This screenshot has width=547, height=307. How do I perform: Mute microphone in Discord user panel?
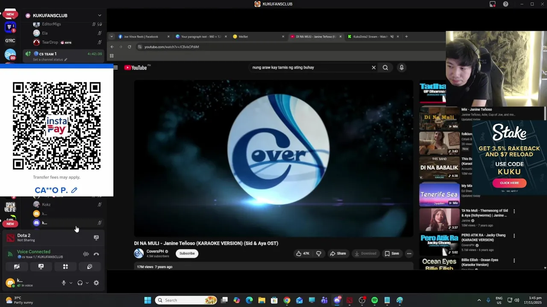coord(64,283)
